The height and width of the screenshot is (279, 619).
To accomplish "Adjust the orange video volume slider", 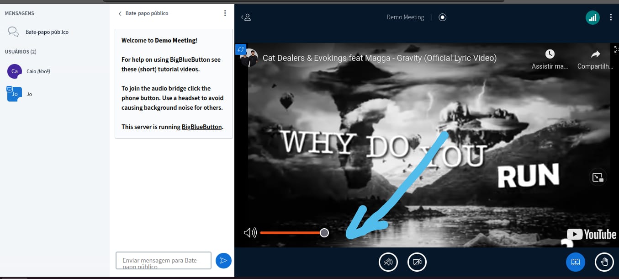I will [x=294, y=233].
